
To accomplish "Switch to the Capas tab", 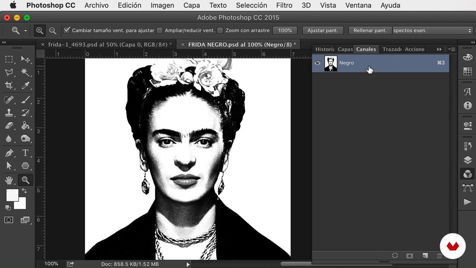I will [x=345, y=49].
